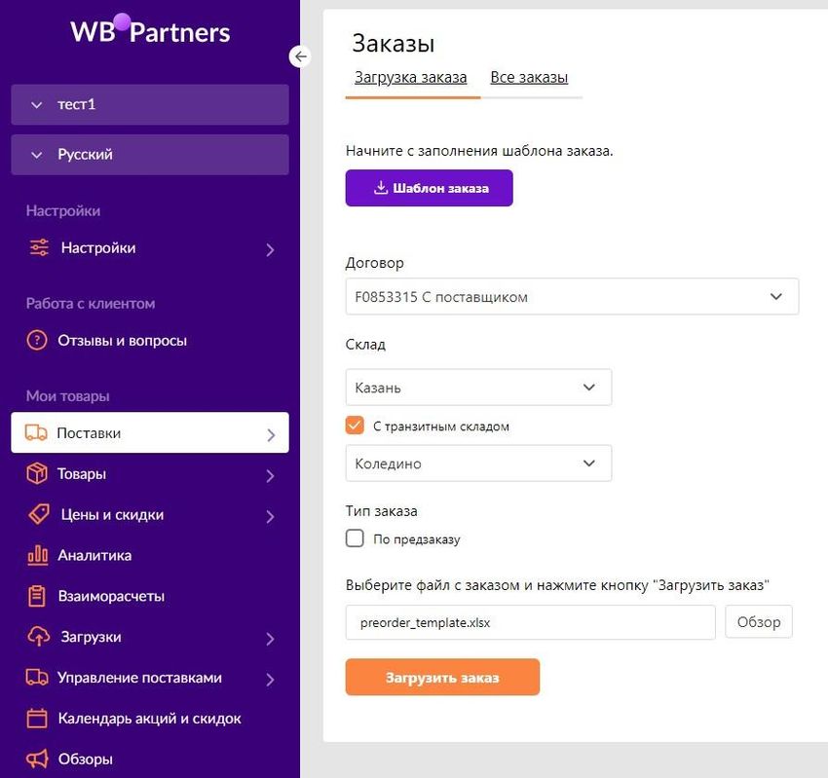The width and height of the screenshot is (828, 778).
Task: Open Цены и скидки price tag icon
Action: 39,514
